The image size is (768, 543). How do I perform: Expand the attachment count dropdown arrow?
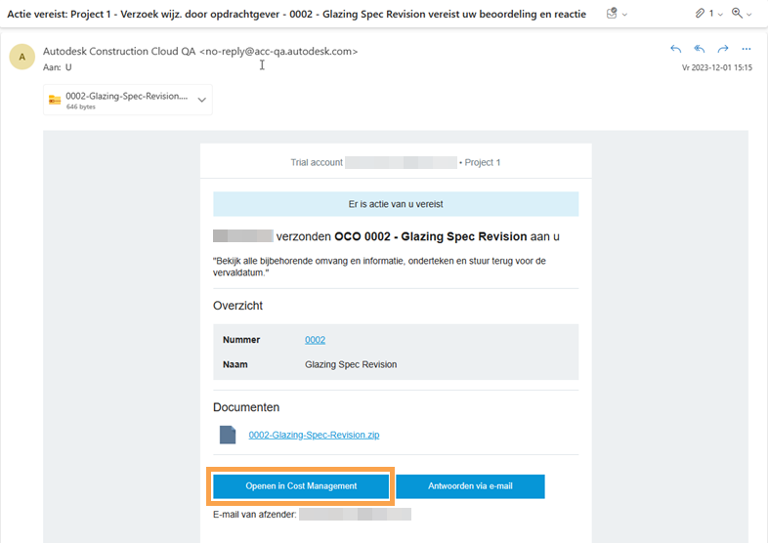pos(720,15)
